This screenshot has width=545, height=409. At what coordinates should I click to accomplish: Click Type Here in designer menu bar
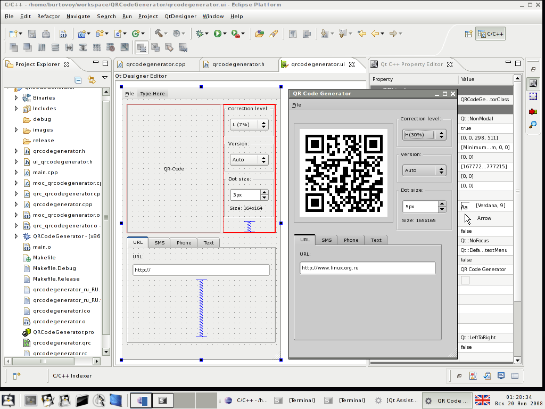click(153, 94)
